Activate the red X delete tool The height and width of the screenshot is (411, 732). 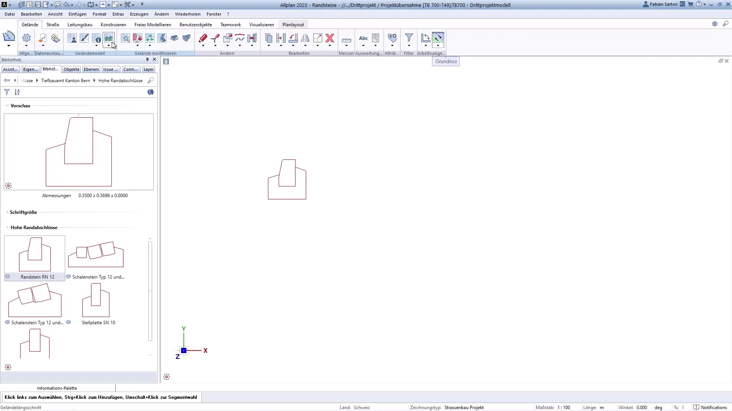[x=330, y=38]
